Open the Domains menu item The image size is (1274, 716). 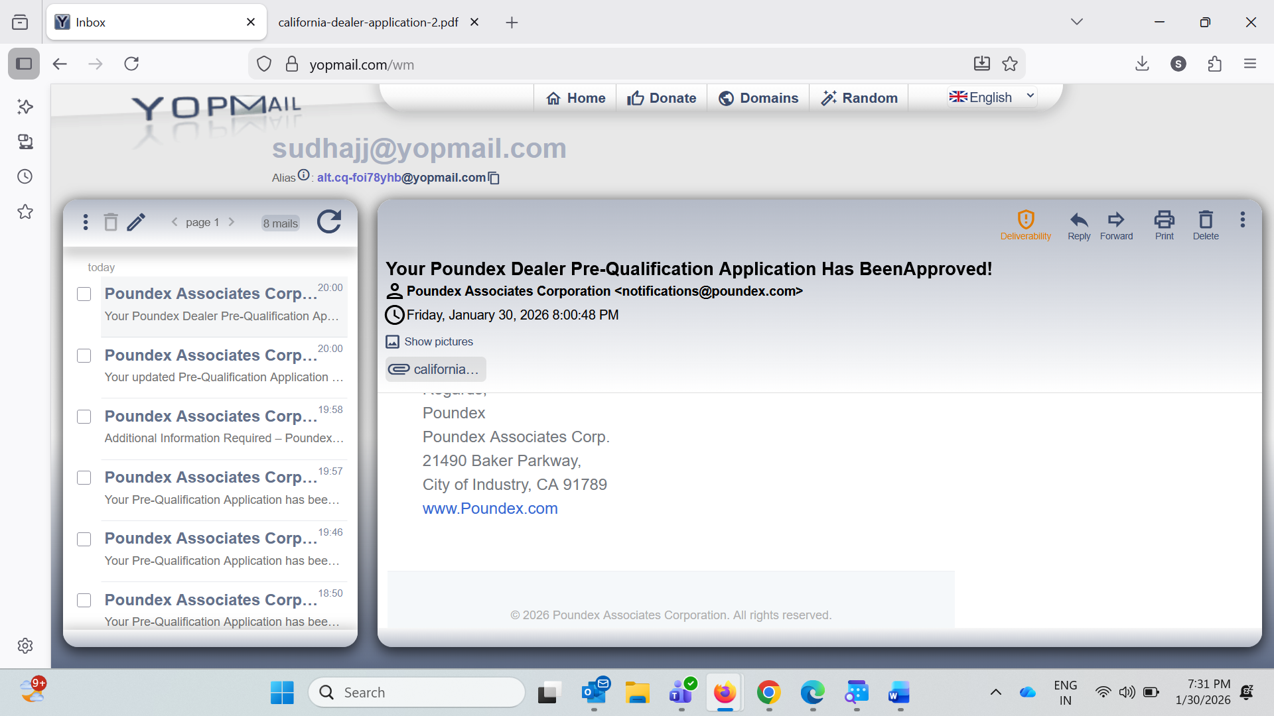tap(758, 98)
